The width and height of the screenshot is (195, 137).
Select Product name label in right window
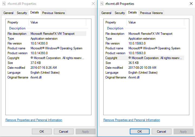pos(114,48)
